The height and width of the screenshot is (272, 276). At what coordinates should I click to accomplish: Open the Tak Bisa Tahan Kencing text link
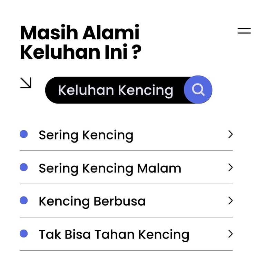click(114, 235)
